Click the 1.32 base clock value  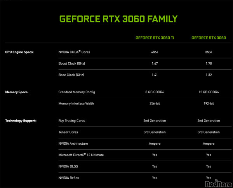(x=209, y=75)
